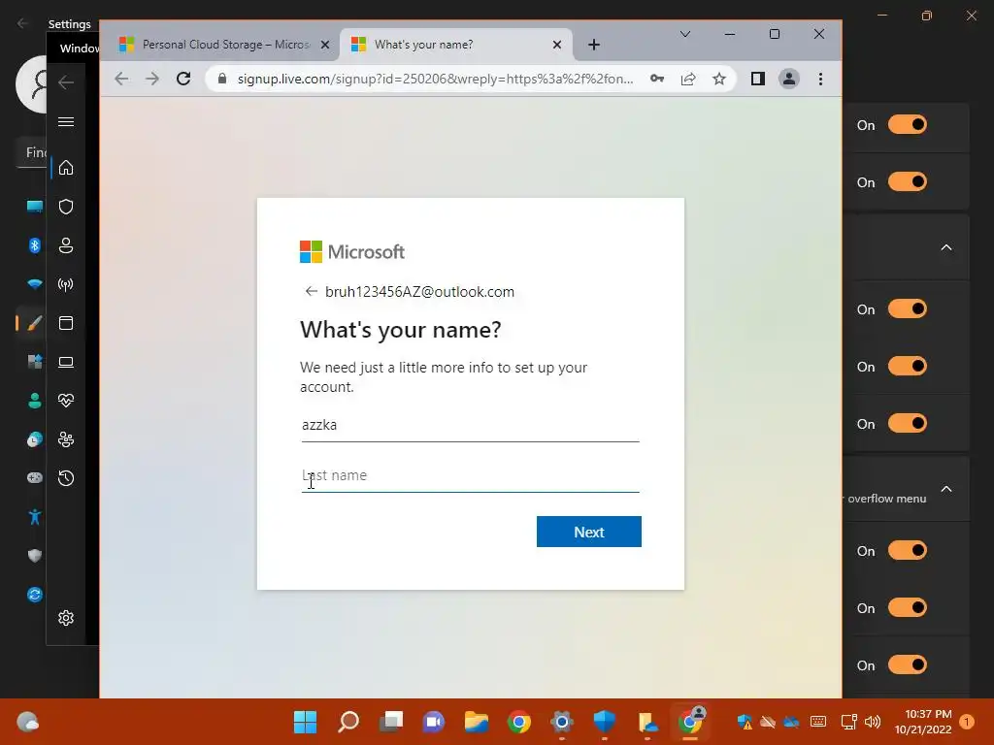Open Chrome's side panel
The image size is (994, 745).
coord(757,79)
